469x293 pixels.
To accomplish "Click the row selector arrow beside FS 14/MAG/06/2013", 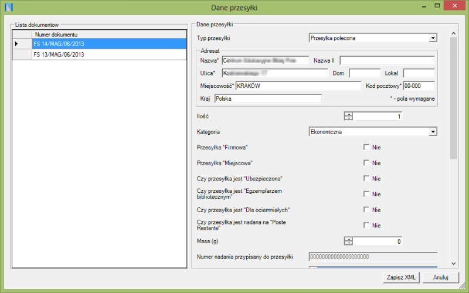I will pyautogui.click(x=16, y=44).
